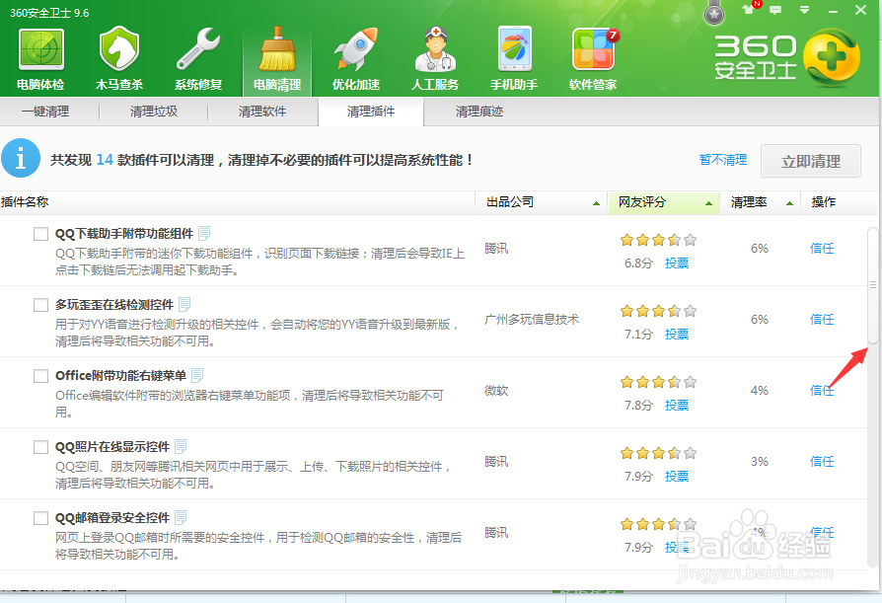This screenshot has width=882, height=603.
Task: Click the plugin list scrollbar thumb
Action: coord(873,285)
